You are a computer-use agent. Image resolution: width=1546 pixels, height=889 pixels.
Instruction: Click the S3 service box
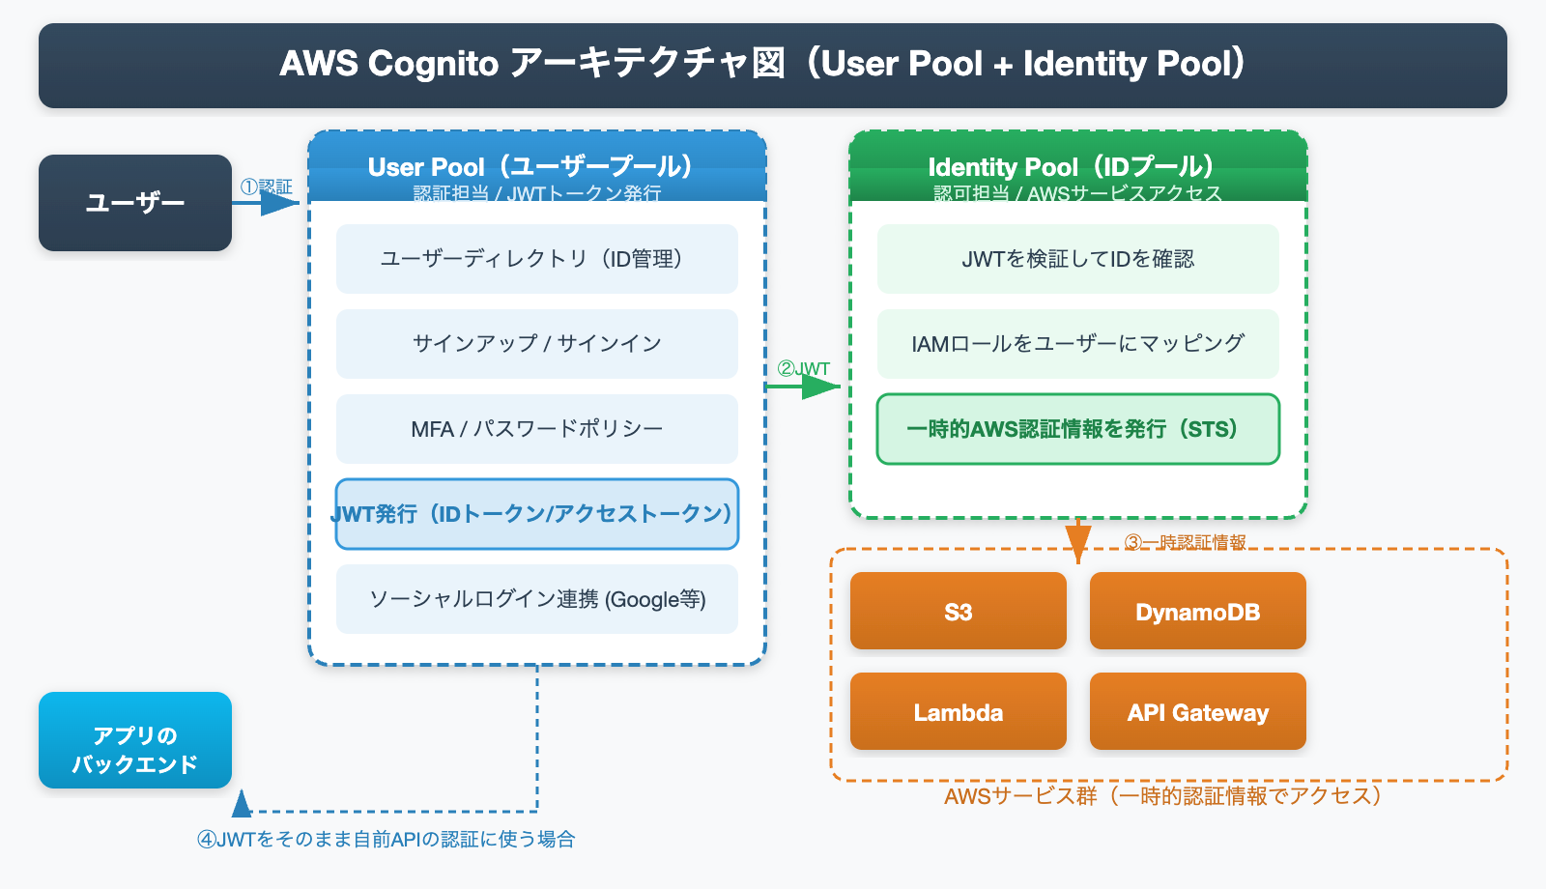pyautogui.click(x=958, y=611)
